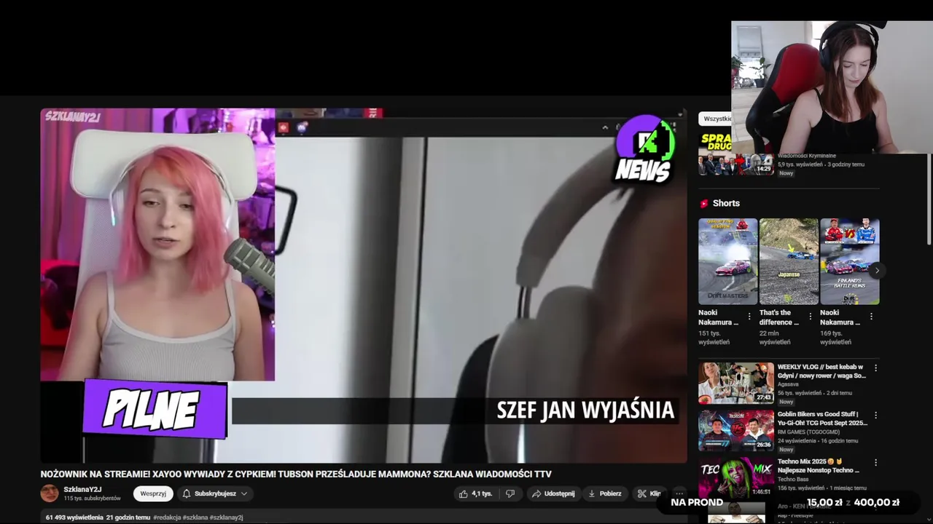
Task: Click Agasava channel name
Action: (x=789, y=384)
